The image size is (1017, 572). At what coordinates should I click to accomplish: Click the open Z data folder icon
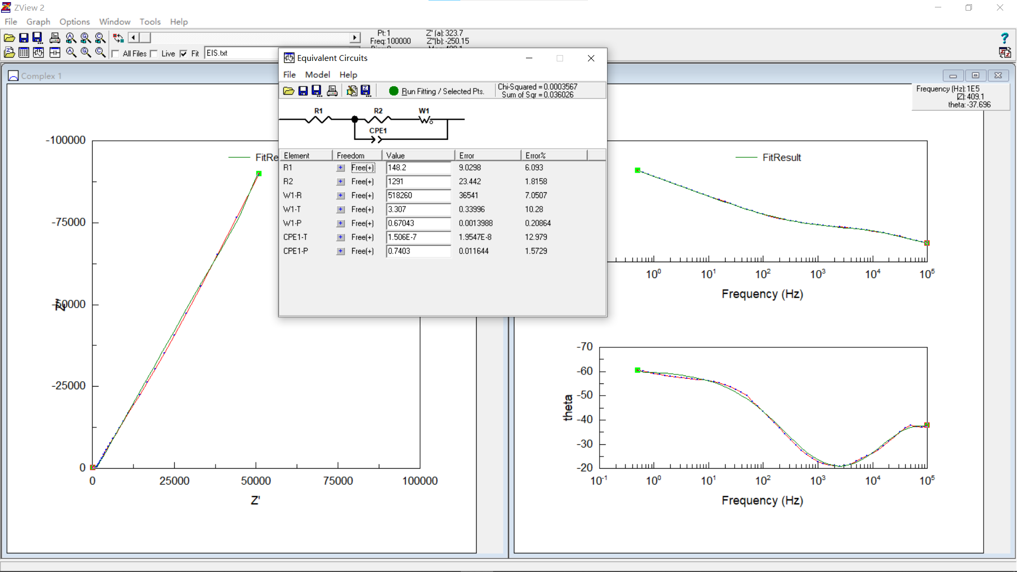click(x=9, y=52)
